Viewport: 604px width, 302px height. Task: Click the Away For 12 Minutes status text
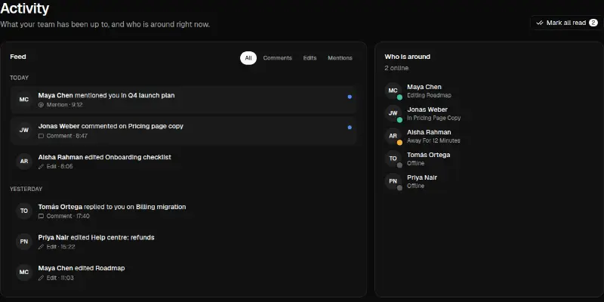(x=433, y=140)
